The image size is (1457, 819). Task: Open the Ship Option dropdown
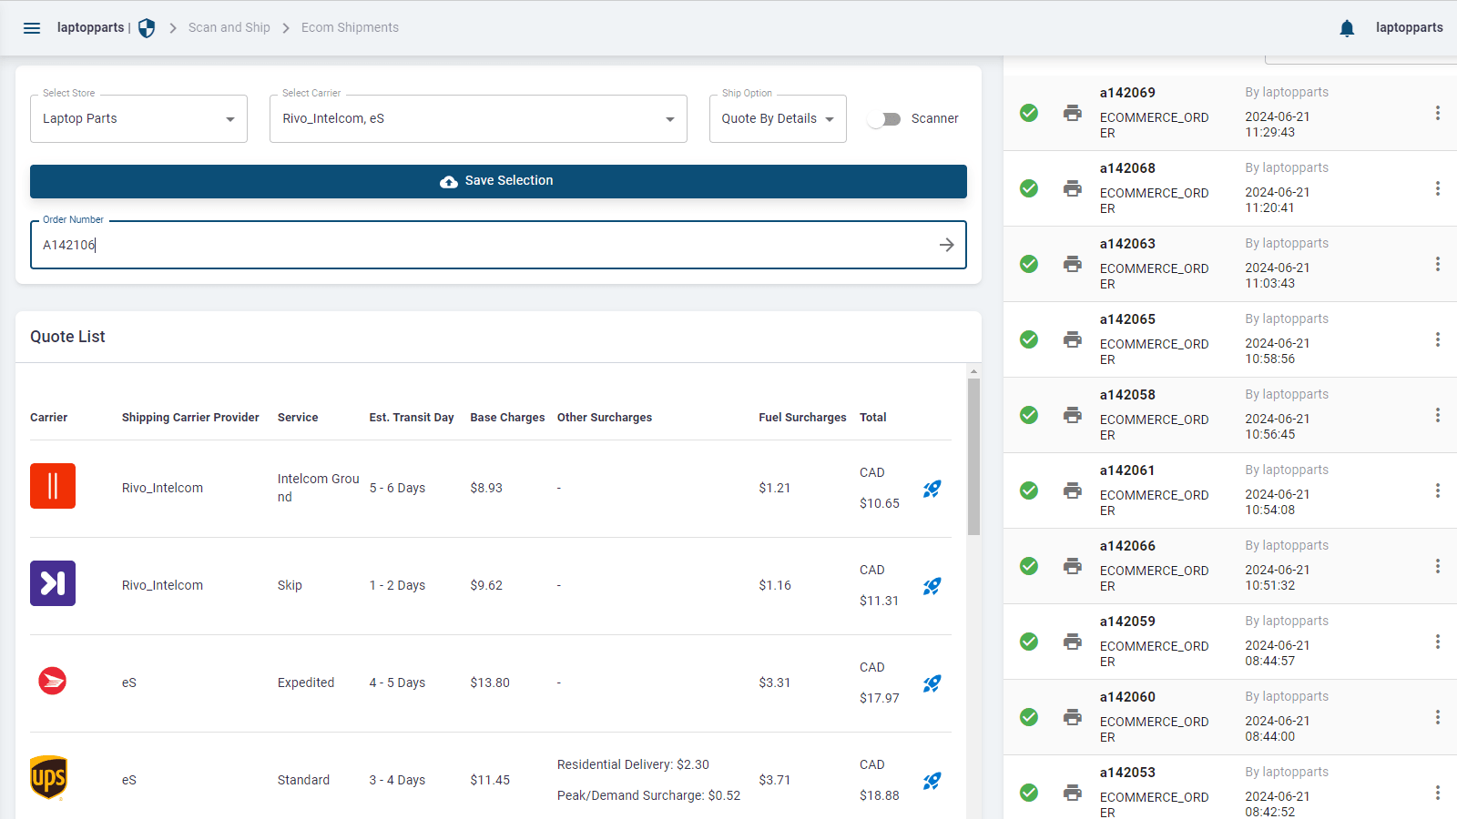click(x=778, y=119)
